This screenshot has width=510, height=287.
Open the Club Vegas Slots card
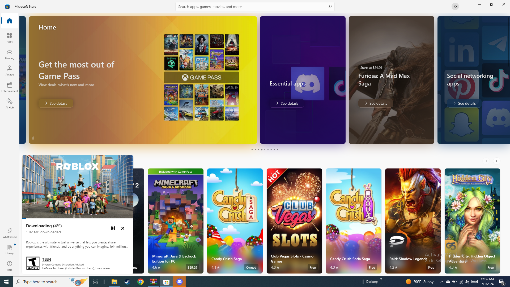[294, 221]
